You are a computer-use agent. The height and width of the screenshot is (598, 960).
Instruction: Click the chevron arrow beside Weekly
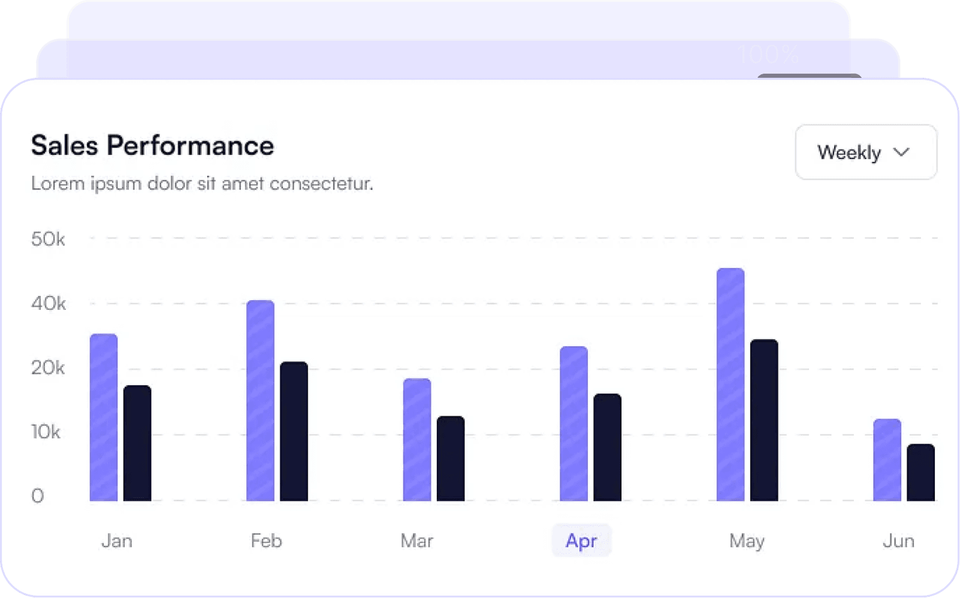pos(901,152)
